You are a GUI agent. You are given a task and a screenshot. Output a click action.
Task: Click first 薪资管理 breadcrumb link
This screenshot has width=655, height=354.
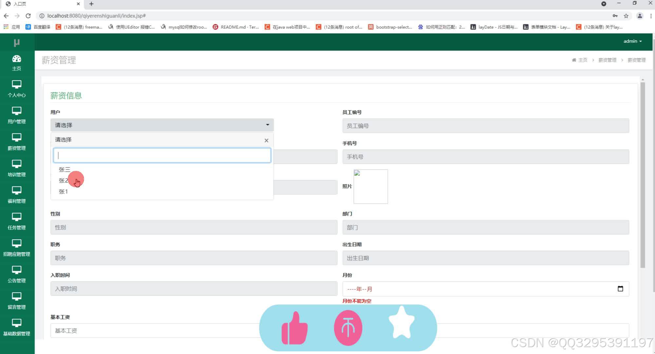click(x=608, y=60)
